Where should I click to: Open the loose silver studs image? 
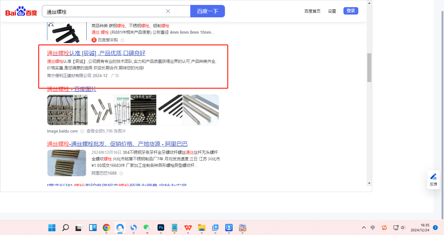point(101,110)
